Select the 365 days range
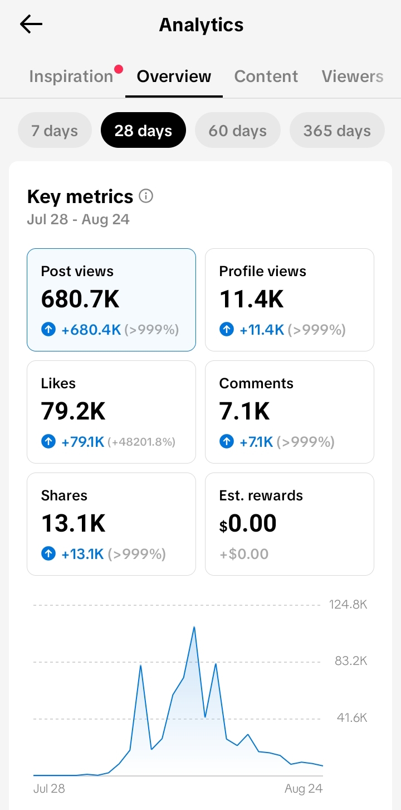This screenshot has width=401, height=810. [337, 131]
